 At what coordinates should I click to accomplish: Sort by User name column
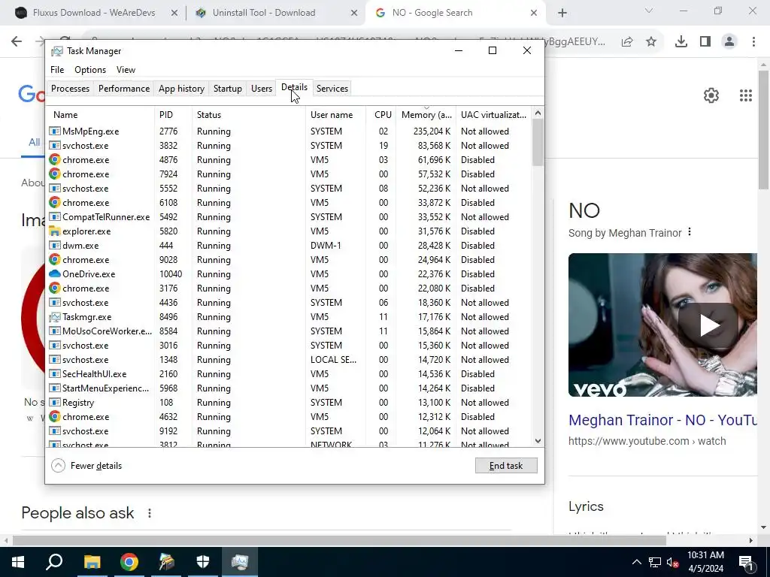336,115
